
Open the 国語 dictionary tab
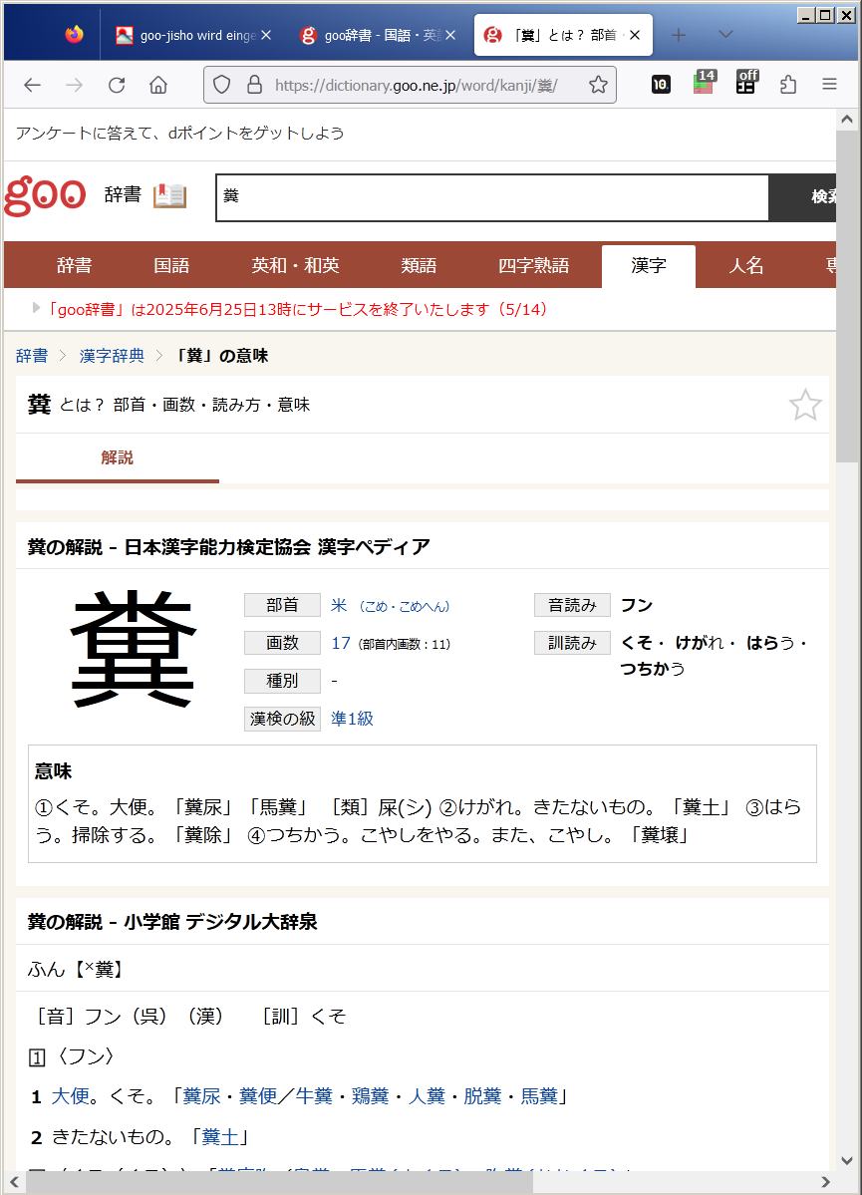pyautogui.click(x=171, y=266)
